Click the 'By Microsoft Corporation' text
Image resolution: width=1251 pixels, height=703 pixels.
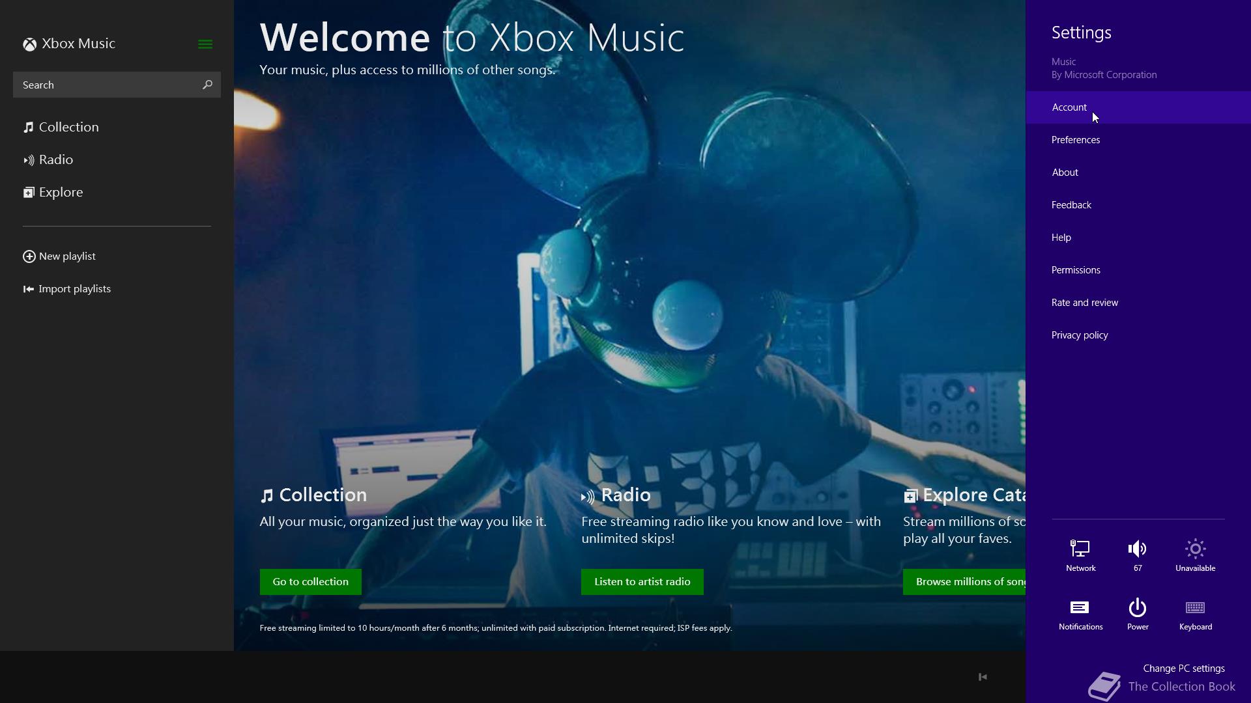click(1104, 75)
